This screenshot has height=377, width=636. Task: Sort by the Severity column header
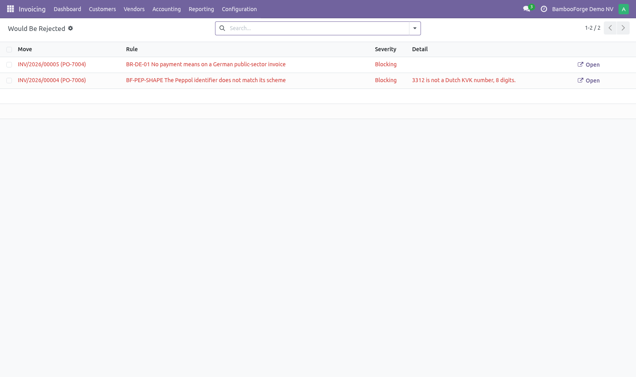pyautogui.click(x=386, y=49)
